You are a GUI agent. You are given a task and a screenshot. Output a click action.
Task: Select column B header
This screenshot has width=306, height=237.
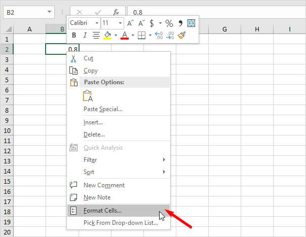click(56, 29)
